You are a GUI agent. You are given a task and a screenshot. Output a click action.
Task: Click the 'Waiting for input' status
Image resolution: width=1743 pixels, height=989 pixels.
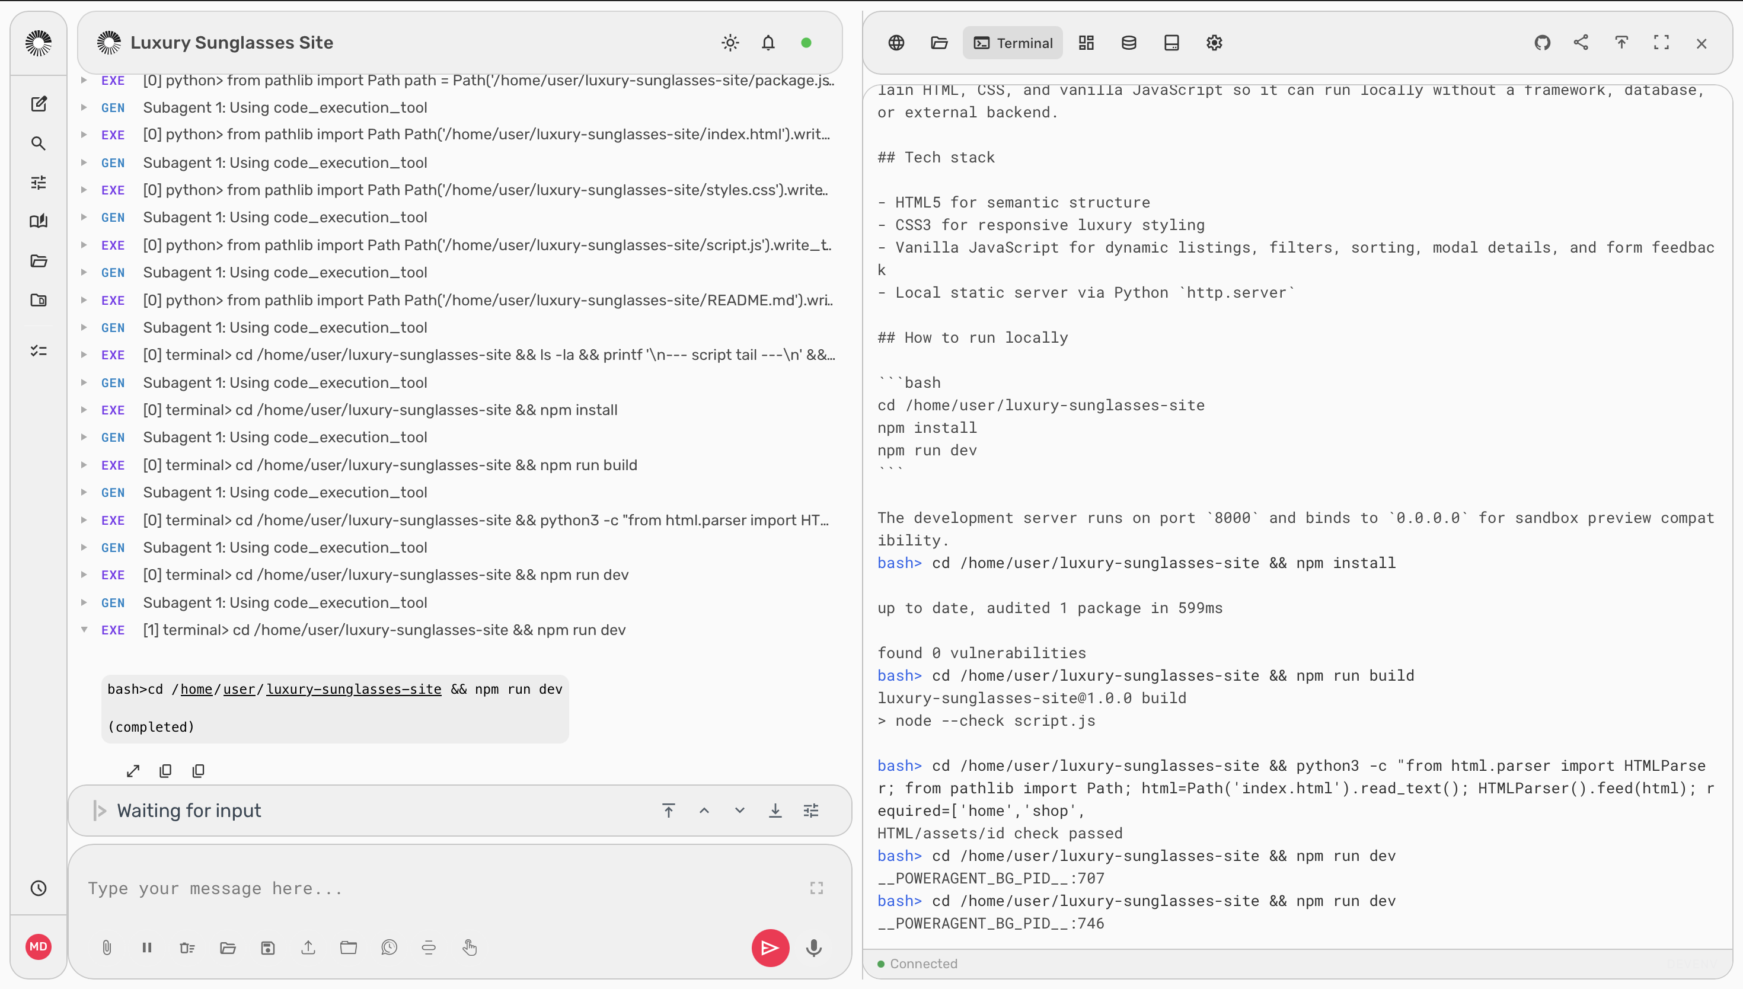click(x=189, y=811)
